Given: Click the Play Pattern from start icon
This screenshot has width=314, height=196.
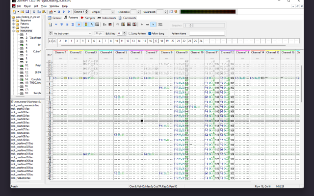Looking at the screenshot, I should click(x=62, y=24).
